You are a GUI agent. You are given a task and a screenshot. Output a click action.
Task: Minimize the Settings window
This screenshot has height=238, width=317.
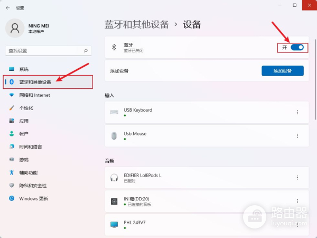(280, 5)
